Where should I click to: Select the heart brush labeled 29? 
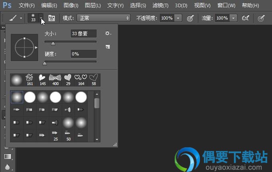pos(68,80)
